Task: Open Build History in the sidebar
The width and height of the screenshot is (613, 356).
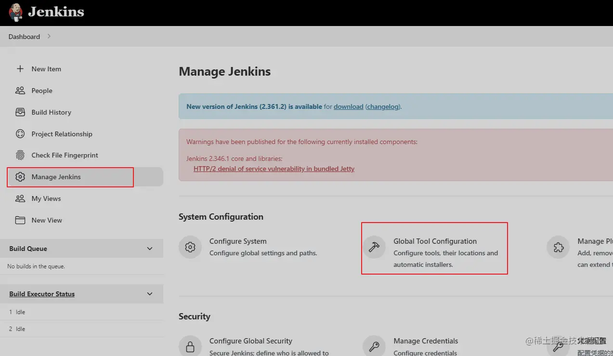Action: [52, 112]
